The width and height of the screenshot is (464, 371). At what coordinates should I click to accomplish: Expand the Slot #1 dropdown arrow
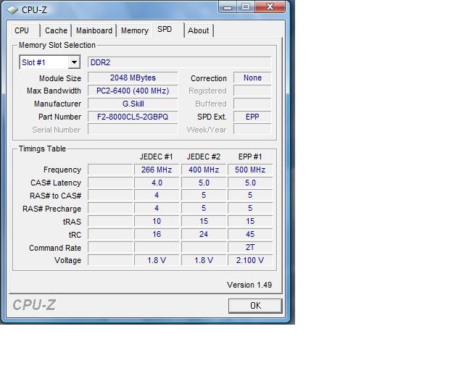(x=74, y=62)
